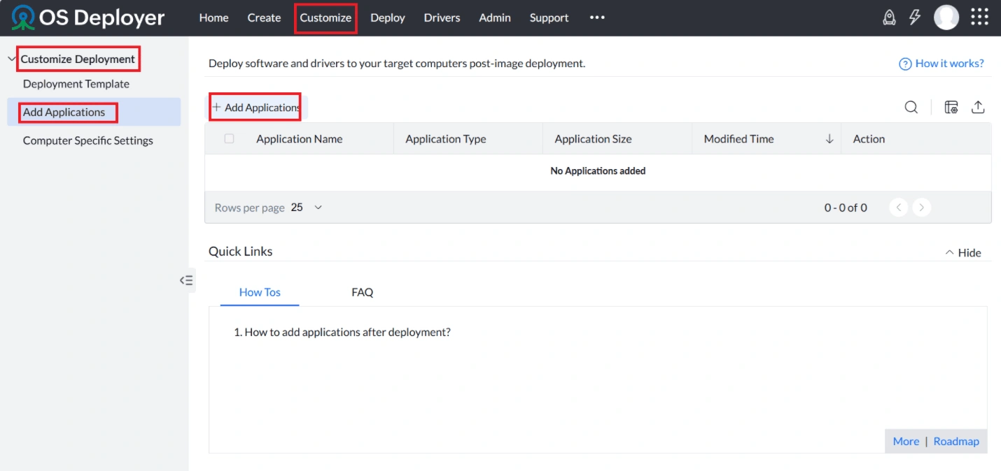Image resolution: width=1001 pixels, height=471 pixels.
Task: Switch to the FAQ tab
Action: coord(362,292)
